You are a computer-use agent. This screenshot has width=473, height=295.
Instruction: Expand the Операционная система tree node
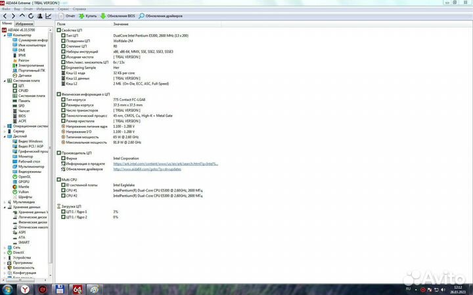point(5,126)
